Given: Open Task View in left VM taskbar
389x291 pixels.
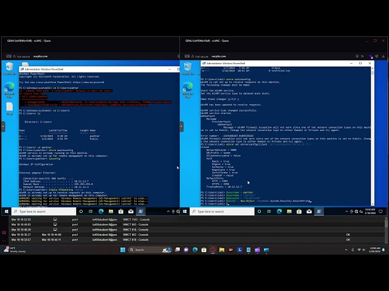Looking at the screenshot, I should (91, 212).
